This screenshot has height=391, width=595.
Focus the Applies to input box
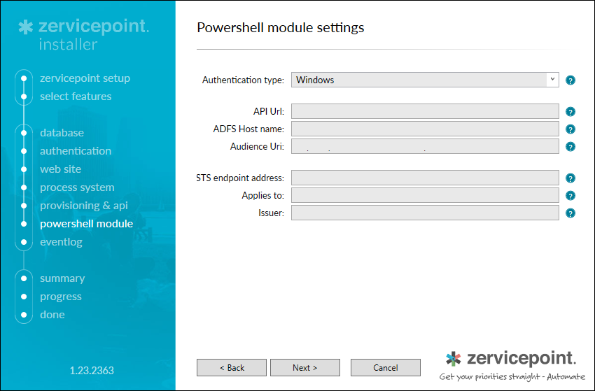click(x=425, y=195)
